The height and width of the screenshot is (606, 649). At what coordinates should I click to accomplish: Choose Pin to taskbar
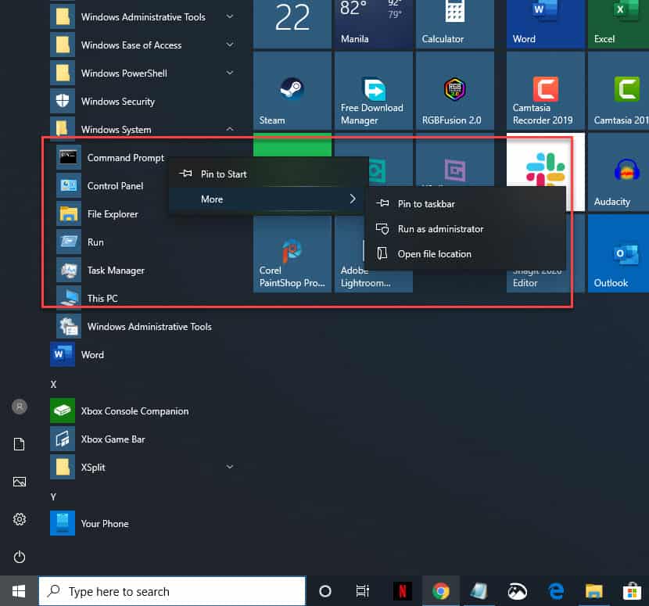(465, 204)
